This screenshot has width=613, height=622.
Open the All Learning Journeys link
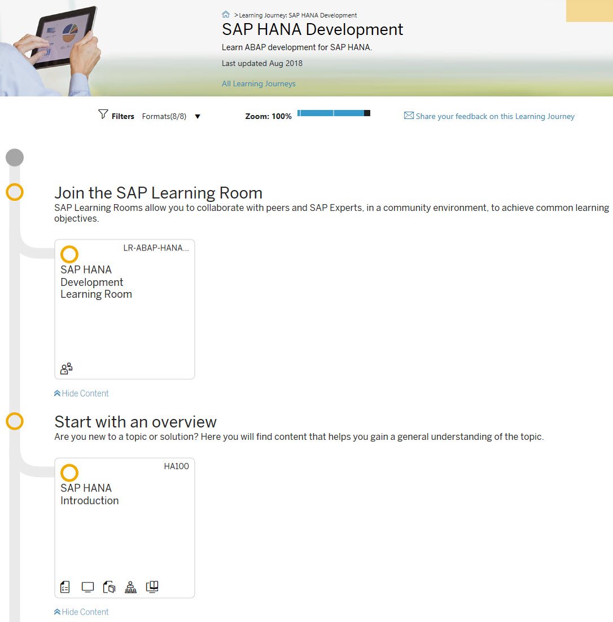[x=259, y=83]
